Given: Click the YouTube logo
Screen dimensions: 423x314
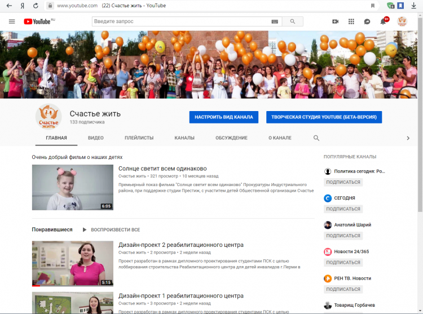Looking at the screenshot, I should point(37,21).
